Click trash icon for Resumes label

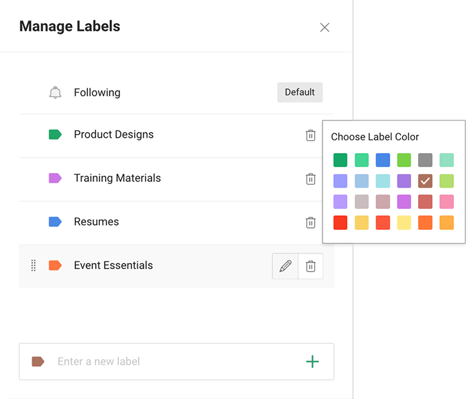[x=310, y=222]
